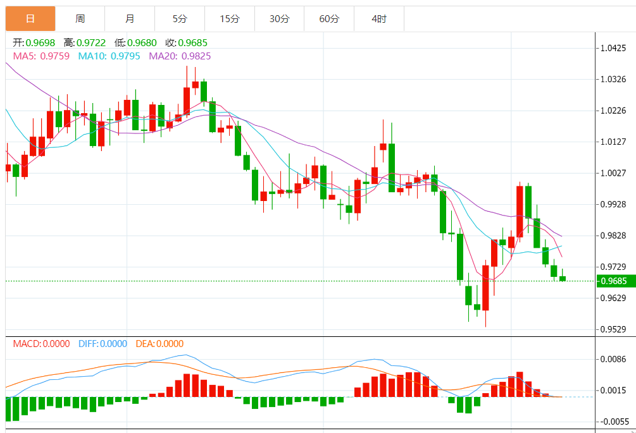Switch to the 周 weekly tab

point(80,18)
